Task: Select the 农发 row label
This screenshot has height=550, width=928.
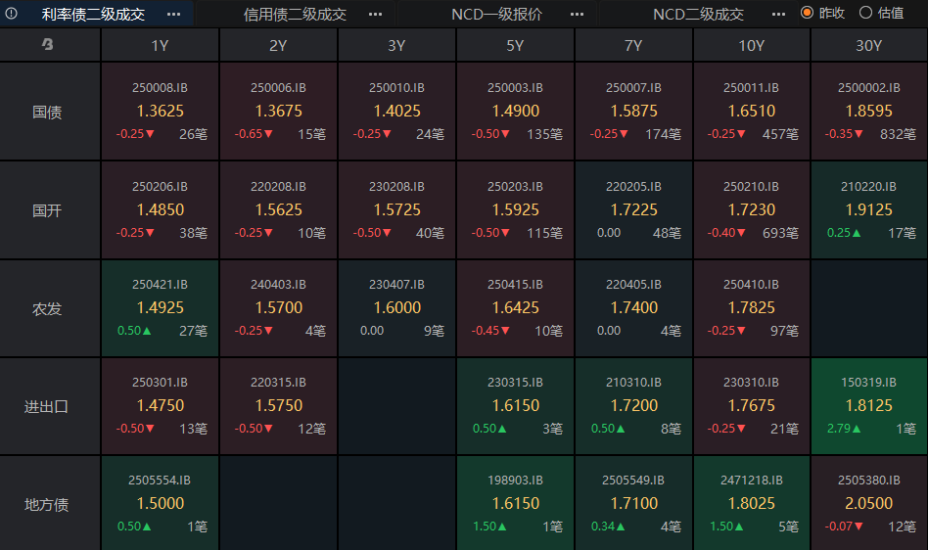Action: [x=47, y=308]
